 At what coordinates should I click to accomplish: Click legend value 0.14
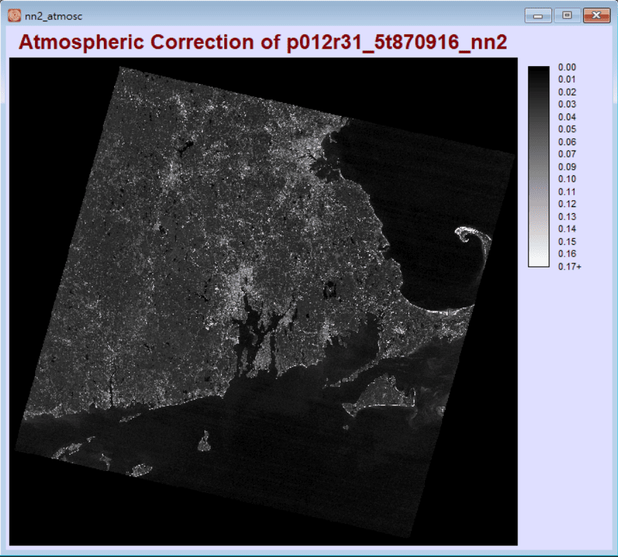tap(567, 228)
